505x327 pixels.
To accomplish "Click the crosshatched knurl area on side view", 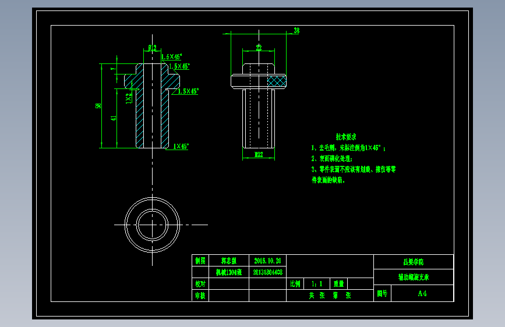I will [277, 81].
